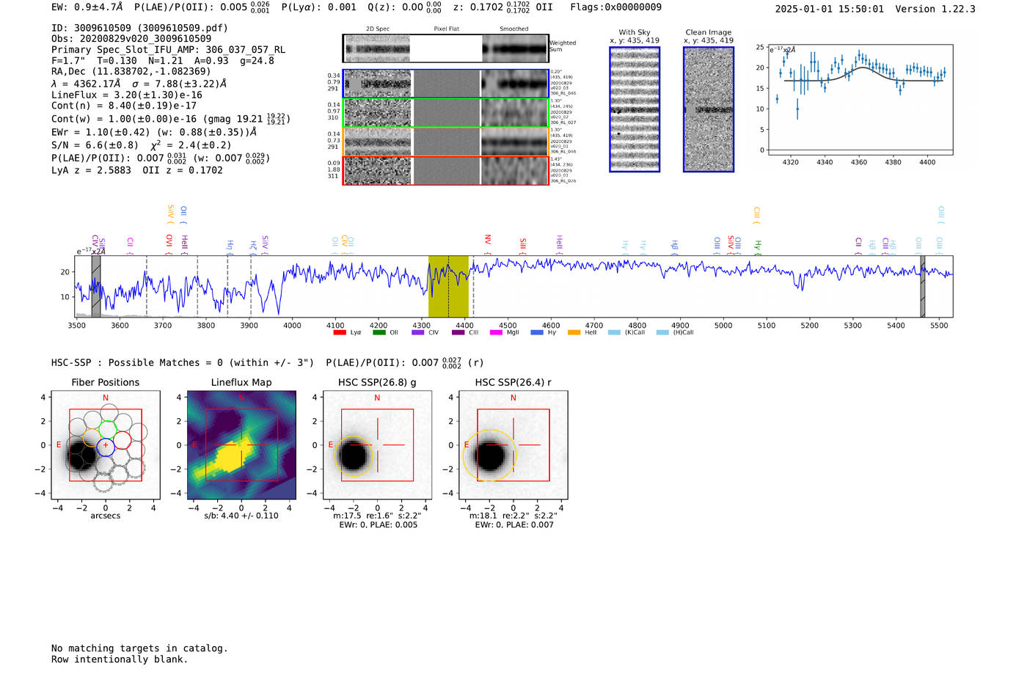This screenshot has height=699, width=1027.
Task: Click the hatched gray region near 3540 Å
Action: pos(96,286)
